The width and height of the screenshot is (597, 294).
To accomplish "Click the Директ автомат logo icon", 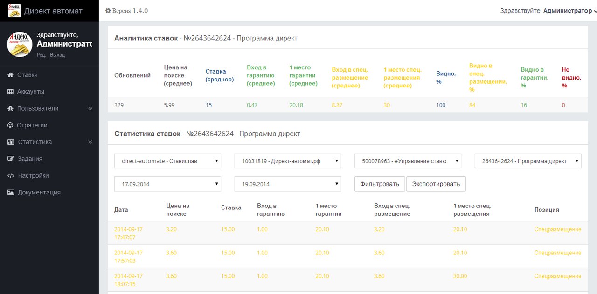I will point(14,10).
